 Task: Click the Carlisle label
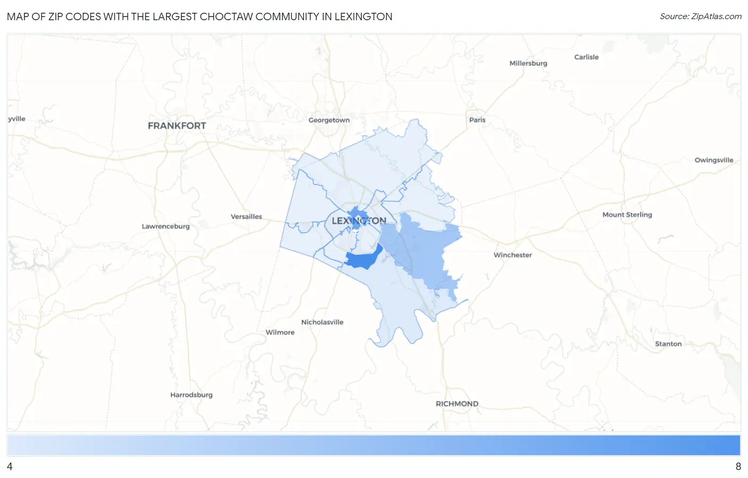tap(586, 57)
